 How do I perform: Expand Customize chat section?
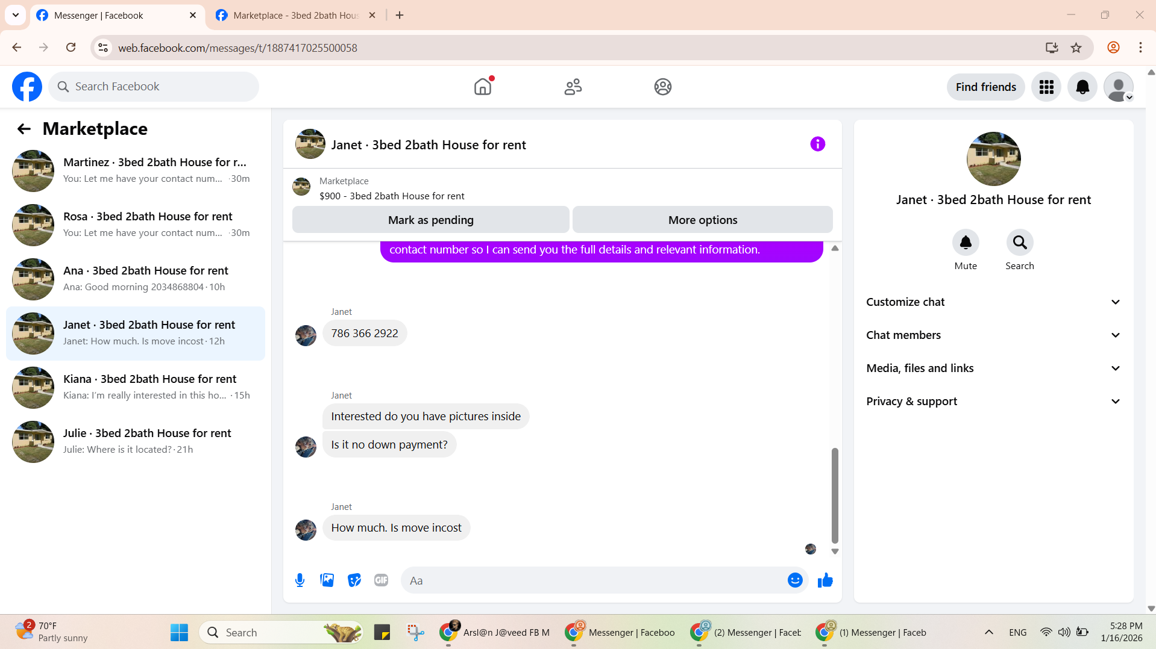993,302
